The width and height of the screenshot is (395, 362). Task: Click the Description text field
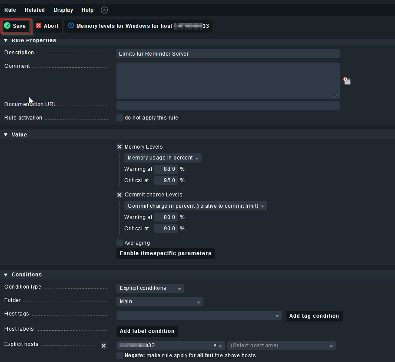pos(228,54)
